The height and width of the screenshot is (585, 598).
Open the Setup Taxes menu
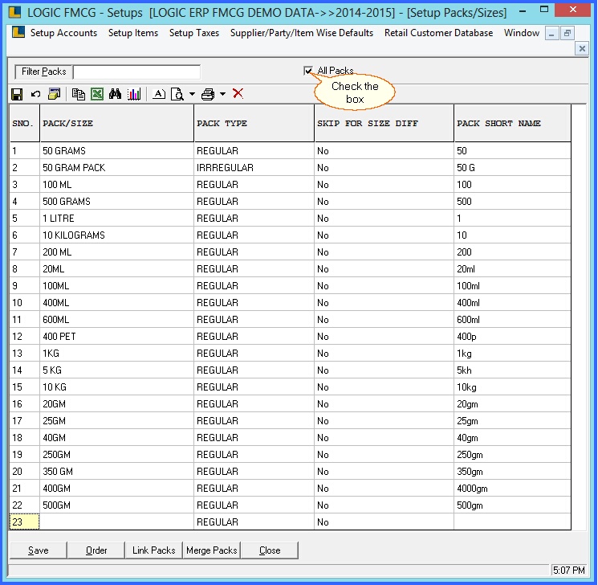(194, 33)
